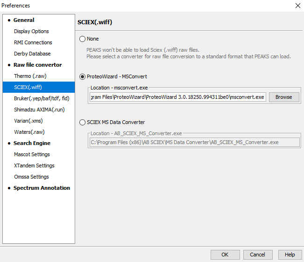Screen dimensions: 304x262
Task: Open Search Engine section
Action: coord(32,143)
